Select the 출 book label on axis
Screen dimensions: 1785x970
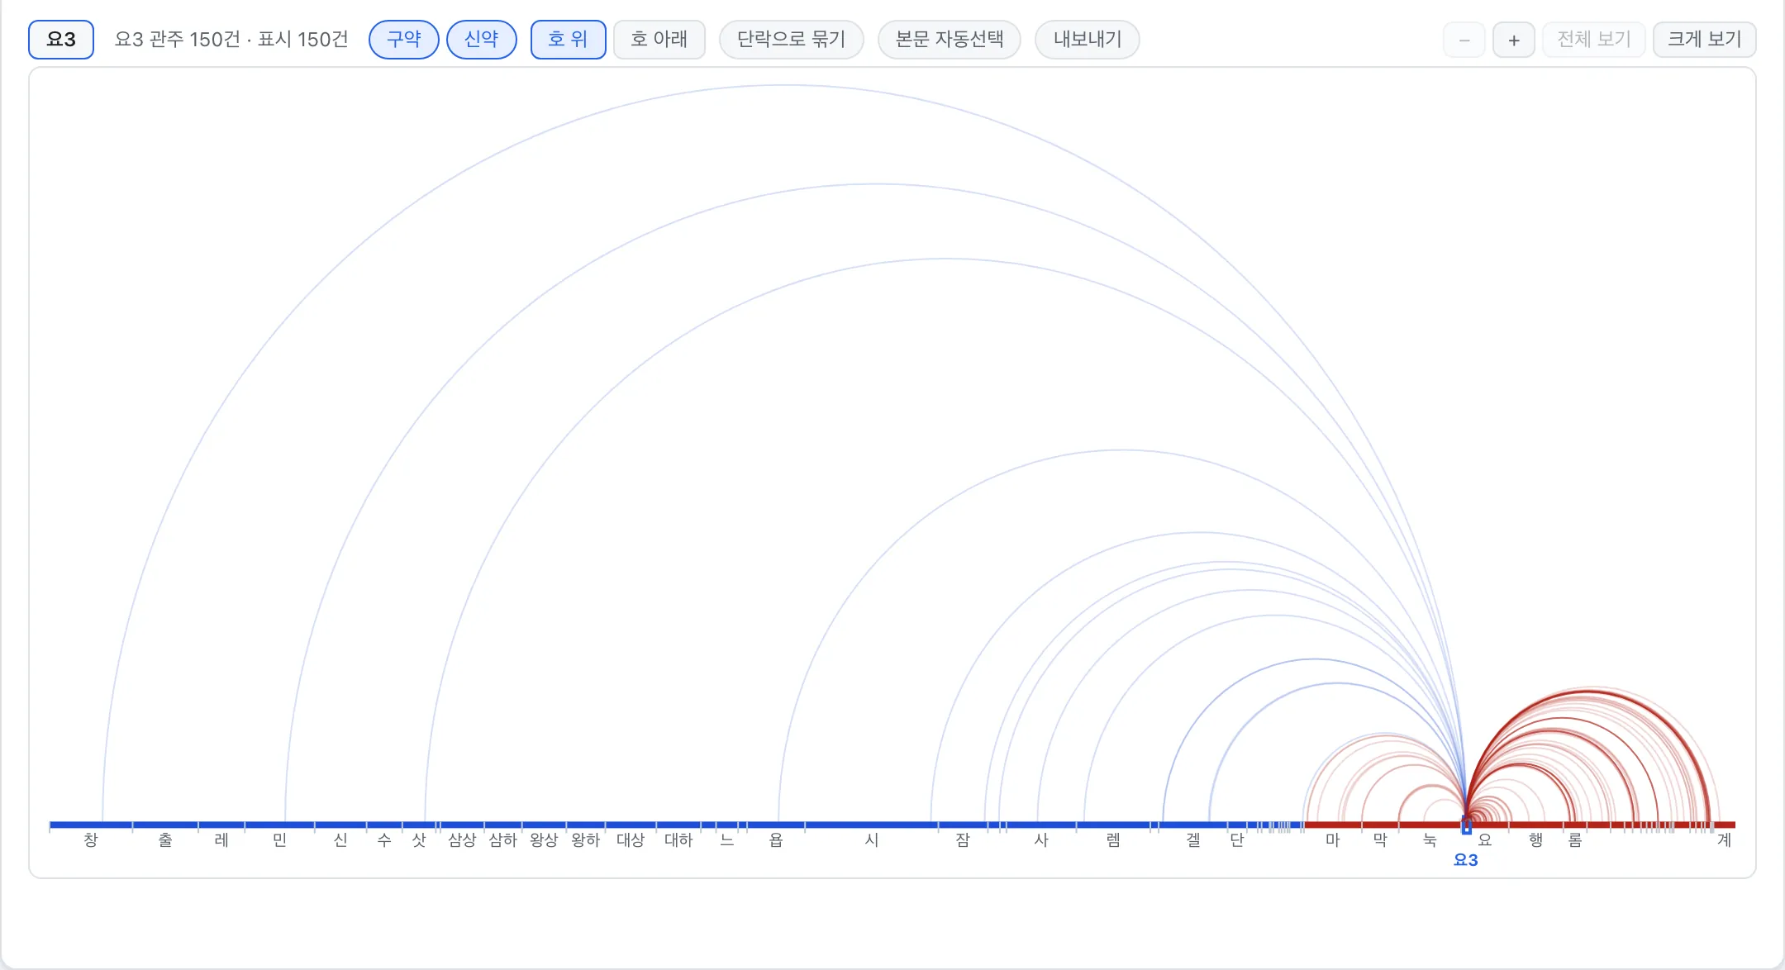tap(165, 840)
